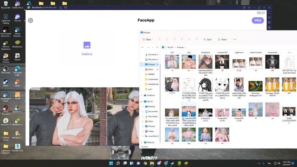
Task: Open recent locations chevron in Explorer
Action: tap(153, 47)
